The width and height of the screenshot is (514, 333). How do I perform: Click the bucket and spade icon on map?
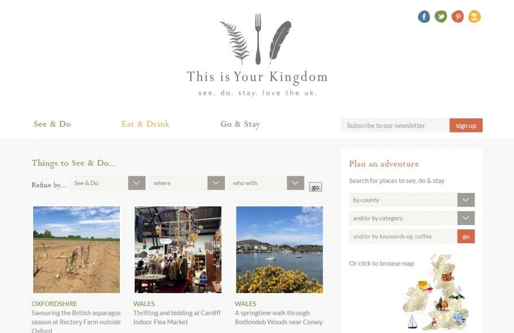[424, 286]
